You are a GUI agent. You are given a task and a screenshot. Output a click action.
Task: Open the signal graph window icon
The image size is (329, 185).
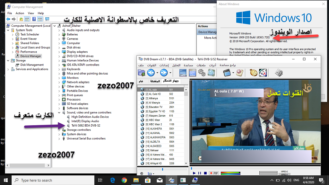[192, 73]
